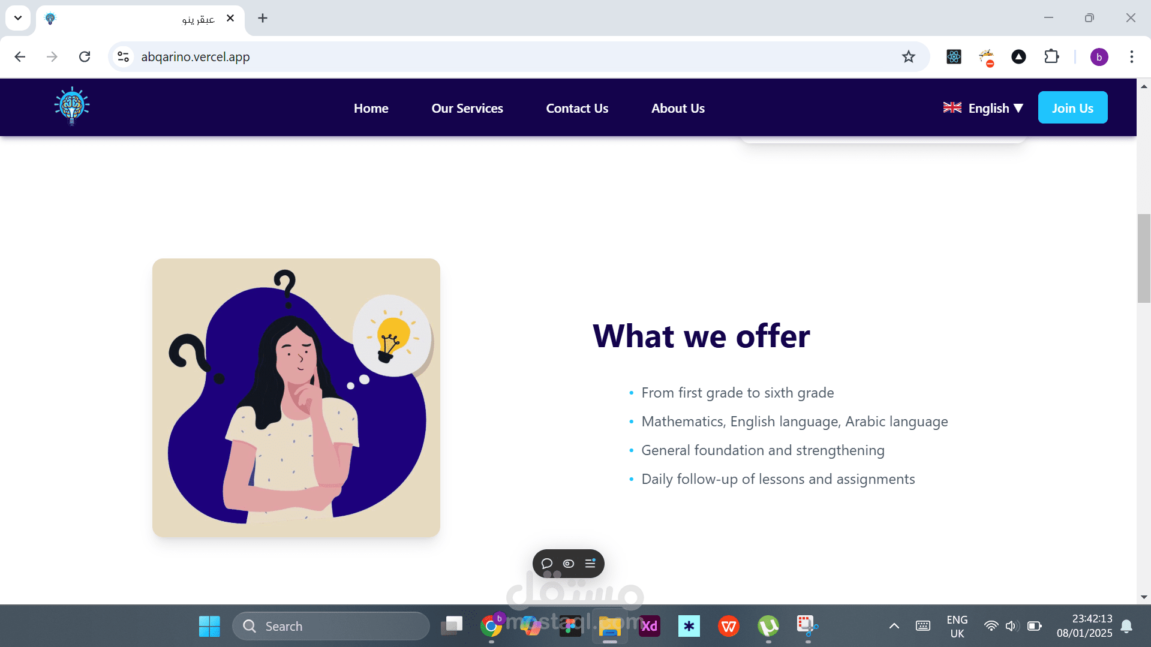Click the page's vertical scrollbar thumb
This screenshot has height=647, width=1151.
click(x=1144, y=258)
